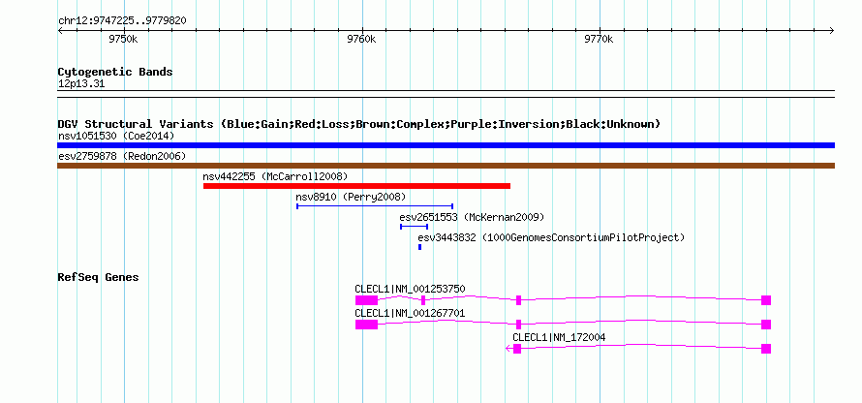Click the brown esv2759878 complex variant bar
This screenshot has height=403, width=862.
click(446, 166)
